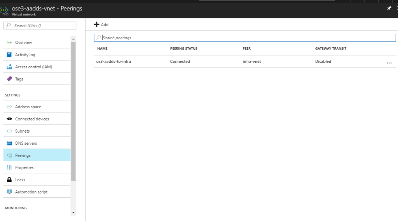Image resolution: width=398 pixels, height=221 pixels.
Task: Add a new peering
Action: (101, 24)
